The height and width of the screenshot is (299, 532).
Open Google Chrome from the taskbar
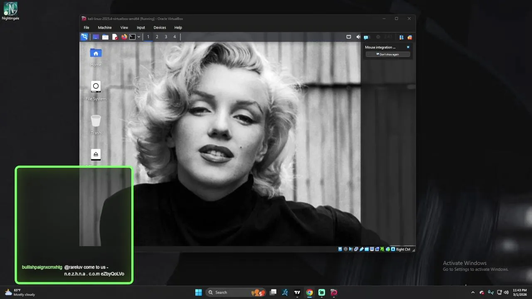310,292
